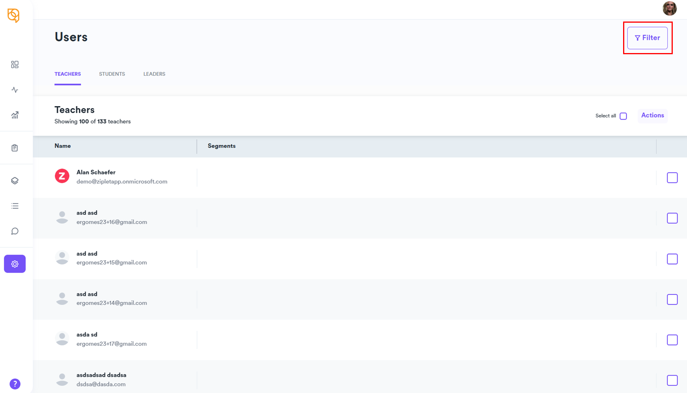
Task: Click the Filter button
Action: pos(647,38)
